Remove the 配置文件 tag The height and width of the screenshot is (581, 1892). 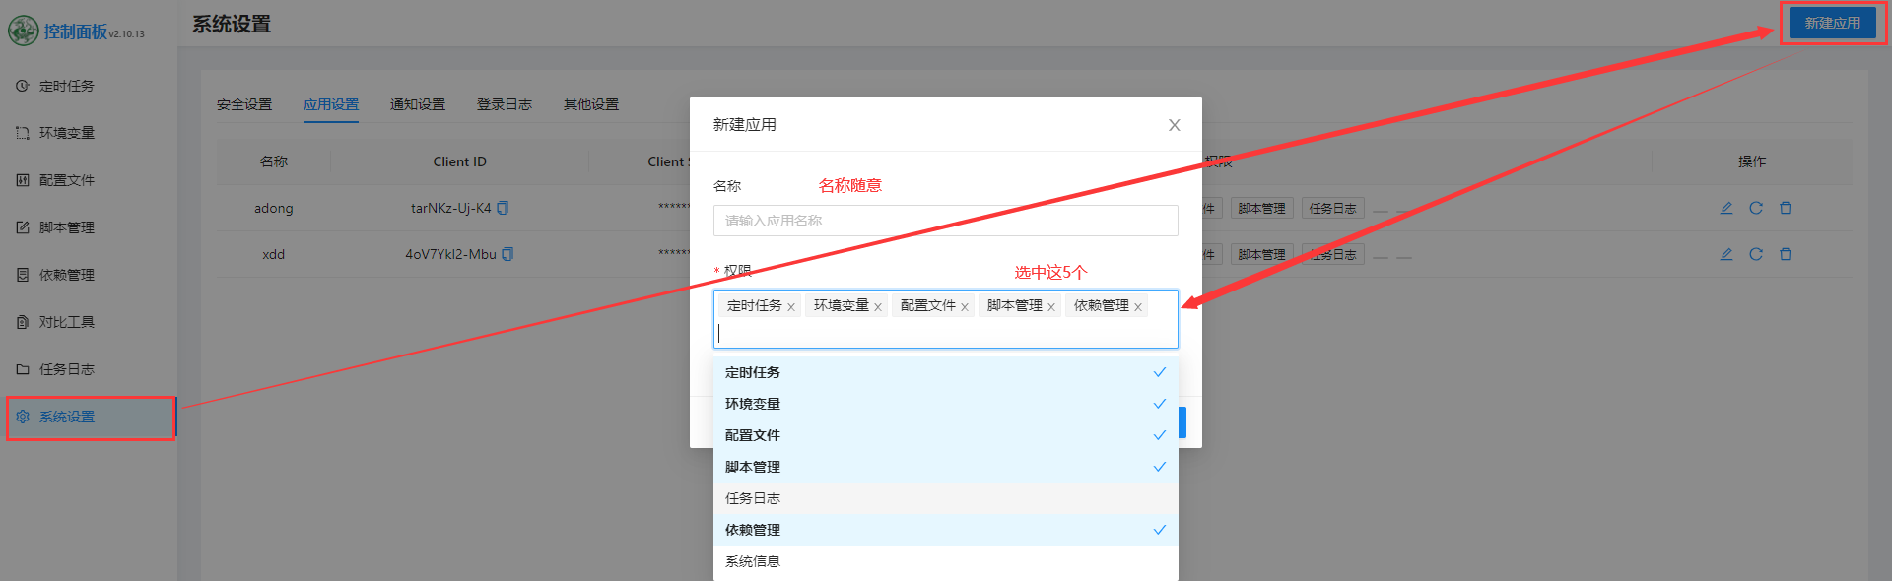tap(965, 307)
